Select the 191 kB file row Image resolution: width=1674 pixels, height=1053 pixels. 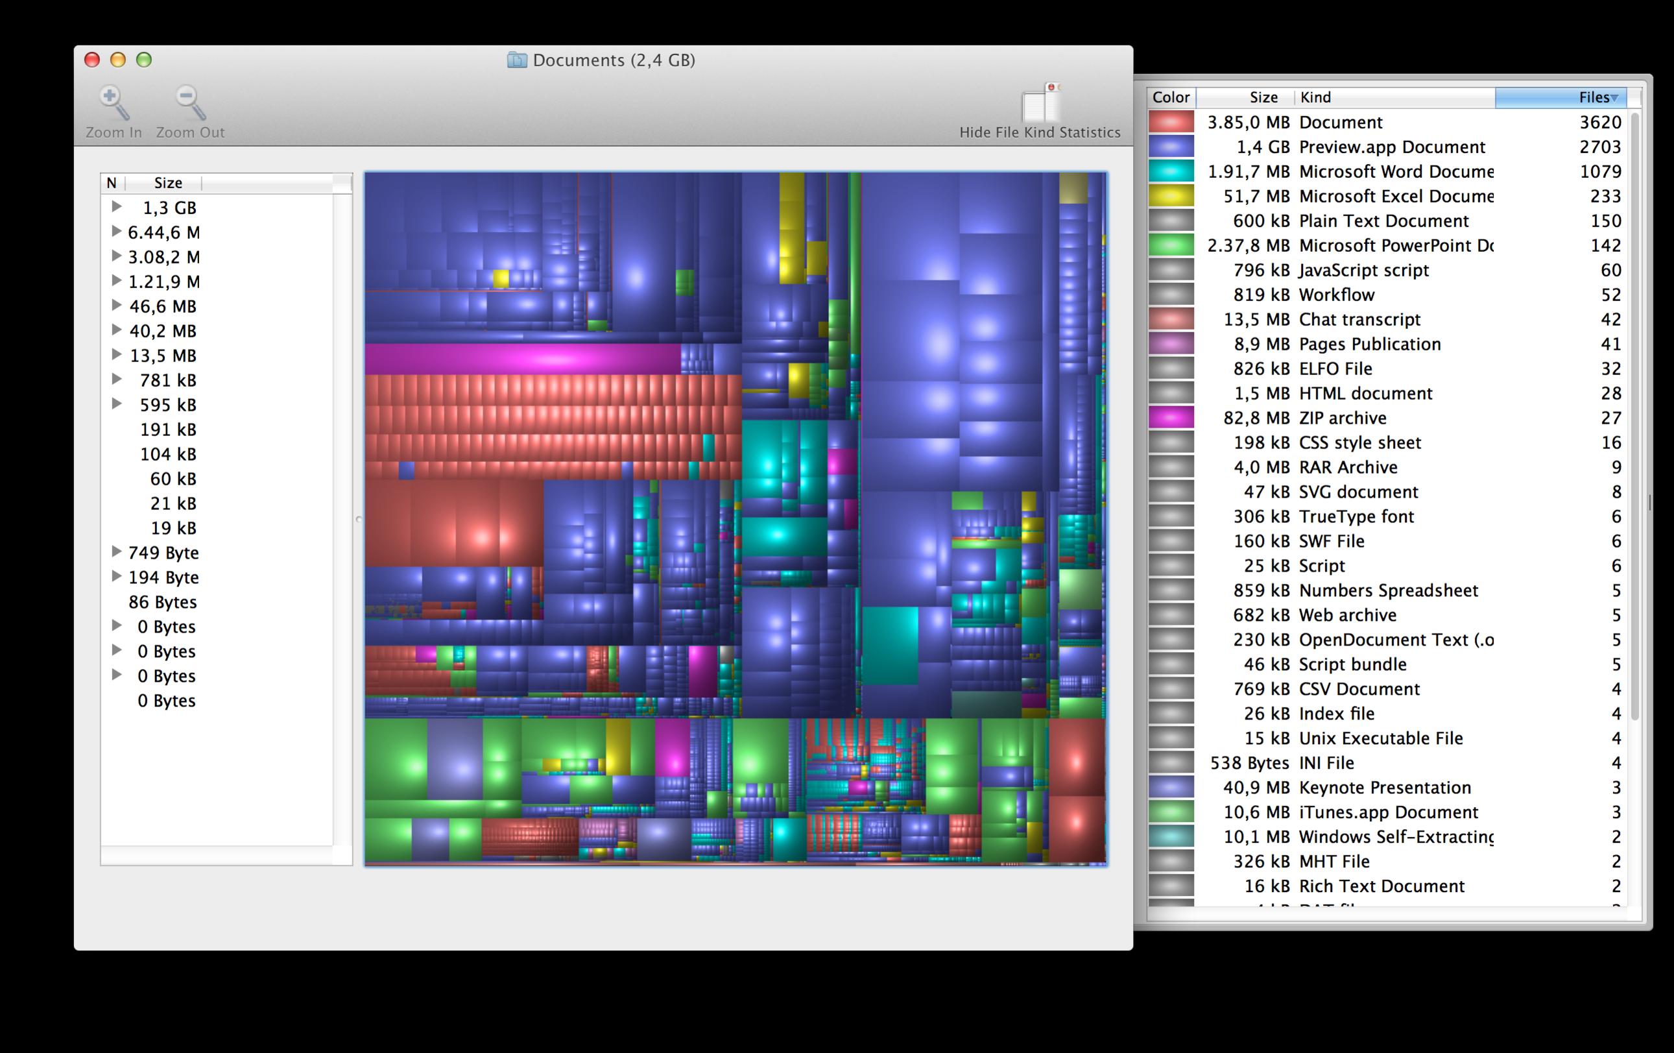point(168,430)
